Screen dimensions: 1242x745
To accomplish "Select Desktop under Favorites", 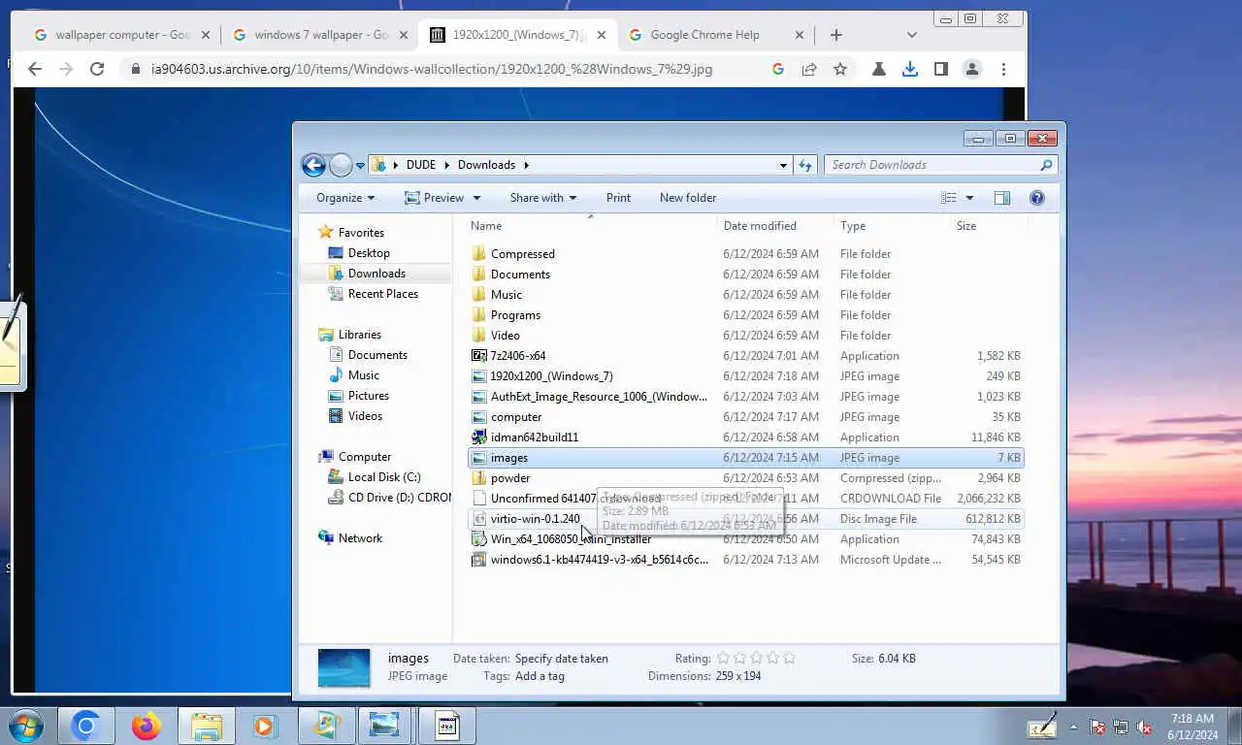I will (x=369, y=253).
